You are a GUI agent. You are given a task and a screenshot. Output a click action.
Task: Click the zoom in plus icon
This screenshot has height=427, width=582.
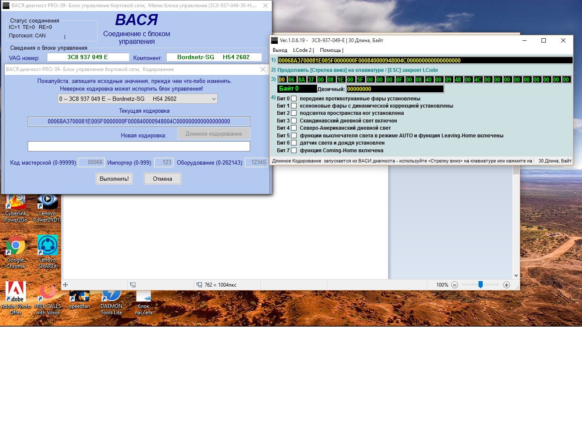pos(507,285)
